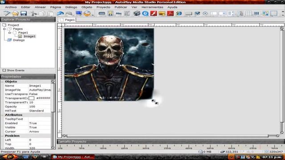
Task: Enable the Show Events checkbox
Action: (x=4, y=70)
